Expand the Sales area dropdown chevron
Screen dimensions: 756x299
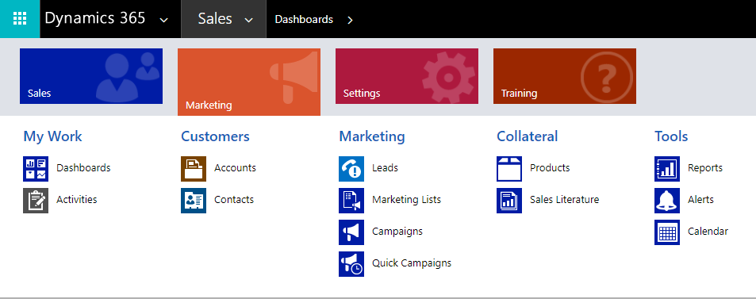pos(249,21)
